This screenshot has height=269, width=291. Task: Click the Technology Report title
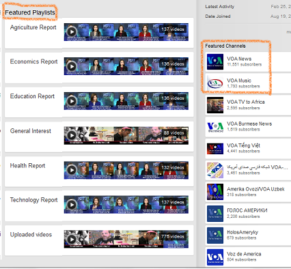[x=33, y=200]
